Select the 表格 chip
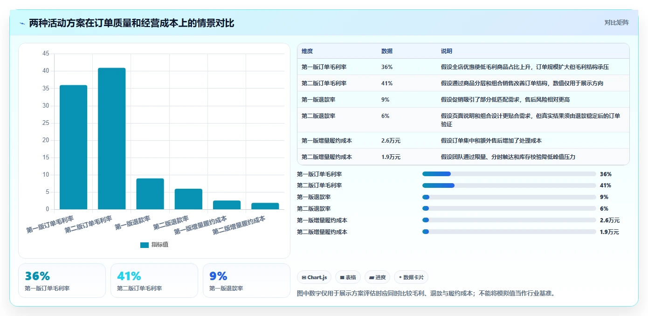Image resolution: width=648 pixels, height=316 pixels. (348, 277)
